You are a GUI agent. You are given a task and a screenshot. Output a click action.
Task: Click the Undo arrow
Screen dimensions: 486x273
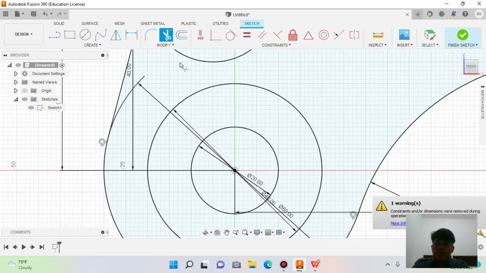(x=45, y=14)
